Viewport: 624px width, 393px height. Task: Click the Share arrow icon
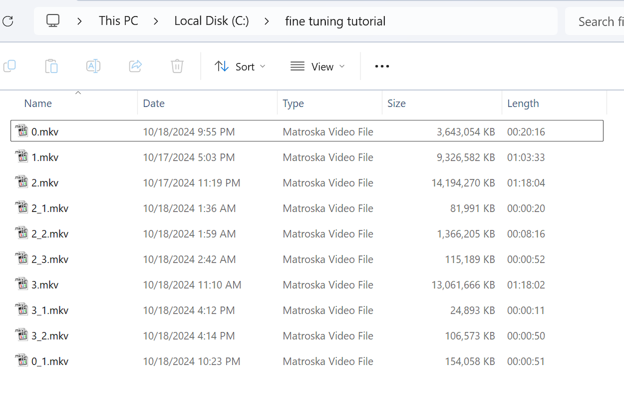[135, 66]
